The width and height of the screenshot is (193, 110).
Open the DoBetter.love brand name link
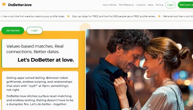pos(20,5)
